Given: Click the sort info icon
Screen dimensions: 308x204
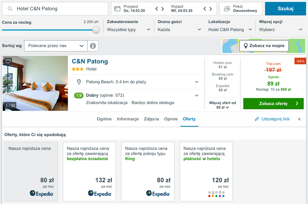Looking at the screenshot, I should click(x=93, y=46).
